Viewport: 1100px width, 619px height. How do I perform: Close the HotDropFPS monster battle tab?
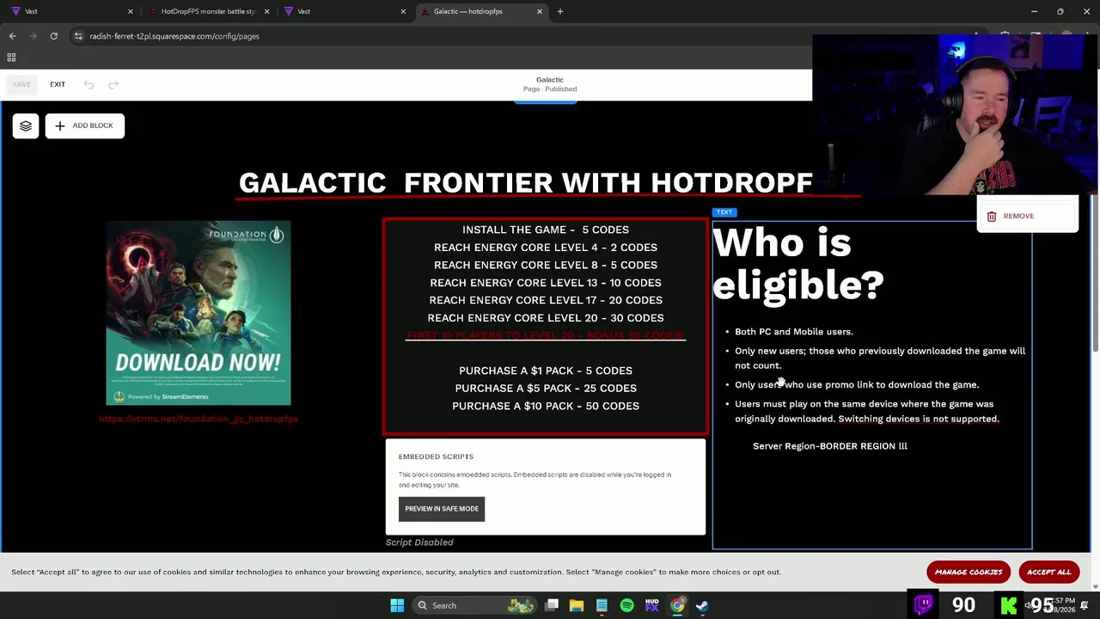point(266,11)
